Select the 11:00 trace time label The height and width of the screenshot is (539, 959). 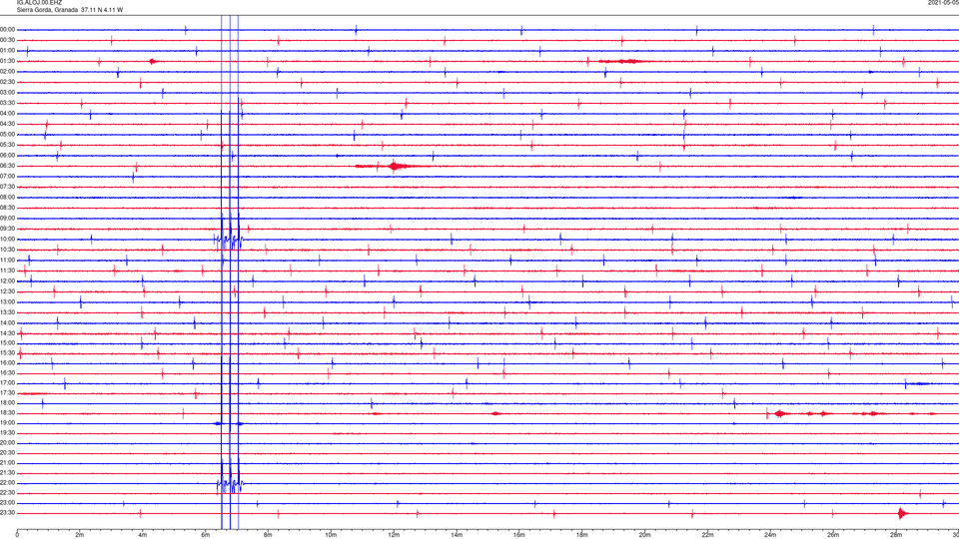tap(8, 261)
